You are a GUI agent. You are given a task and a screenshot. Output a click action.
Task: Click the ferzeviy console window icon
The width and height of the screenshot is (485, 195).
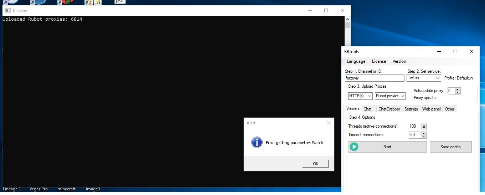point(7,11)
